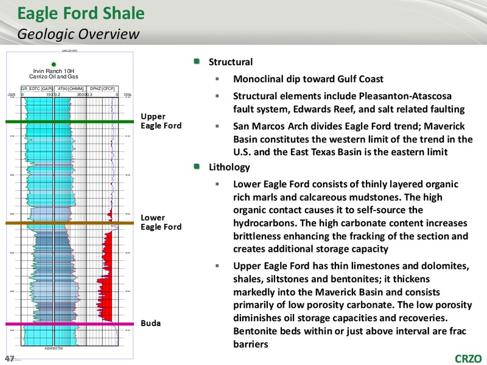The height and width of the screenshot is (365, 487).
Task: Click the magenta Buda marker line
Action: pos(69,324)
